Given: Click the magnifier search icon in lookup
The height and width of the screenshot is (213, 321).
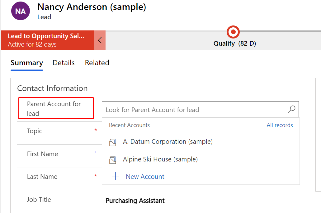Looking at the screenshot, I should tap(291, 109).
